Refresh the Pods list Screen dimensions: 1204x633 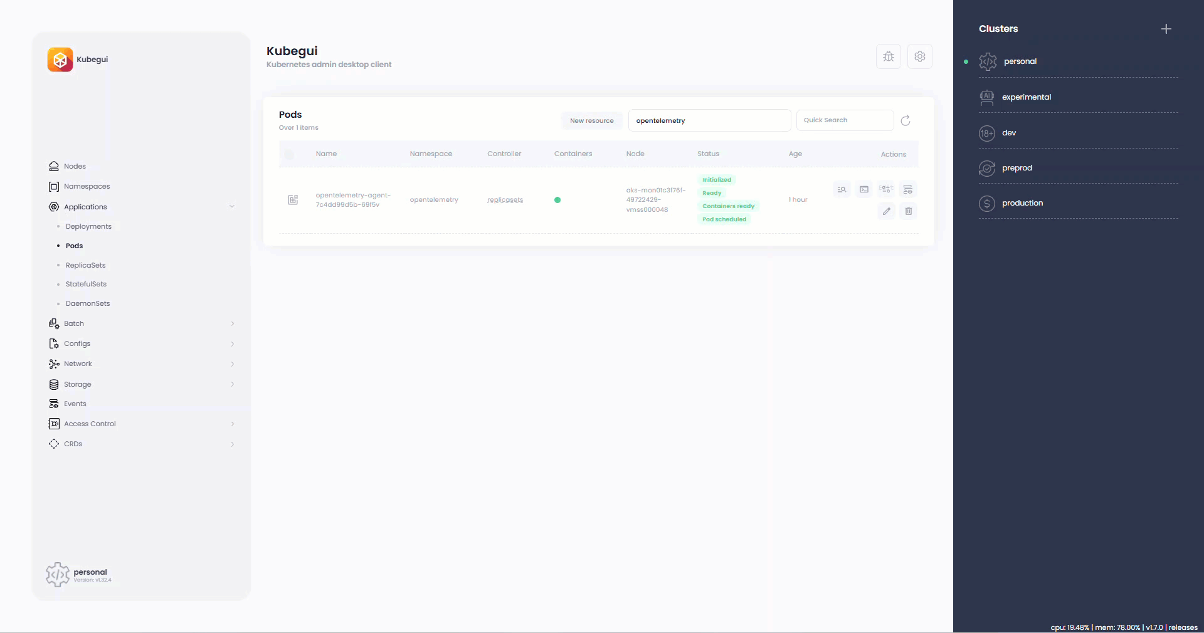point(906,121)
